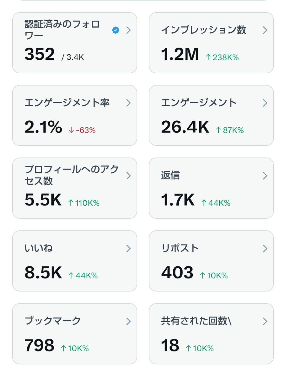The height and width of the screenshot is (381, 286).
Task: Click the 8.5K likes number
Action: (43, 272)
